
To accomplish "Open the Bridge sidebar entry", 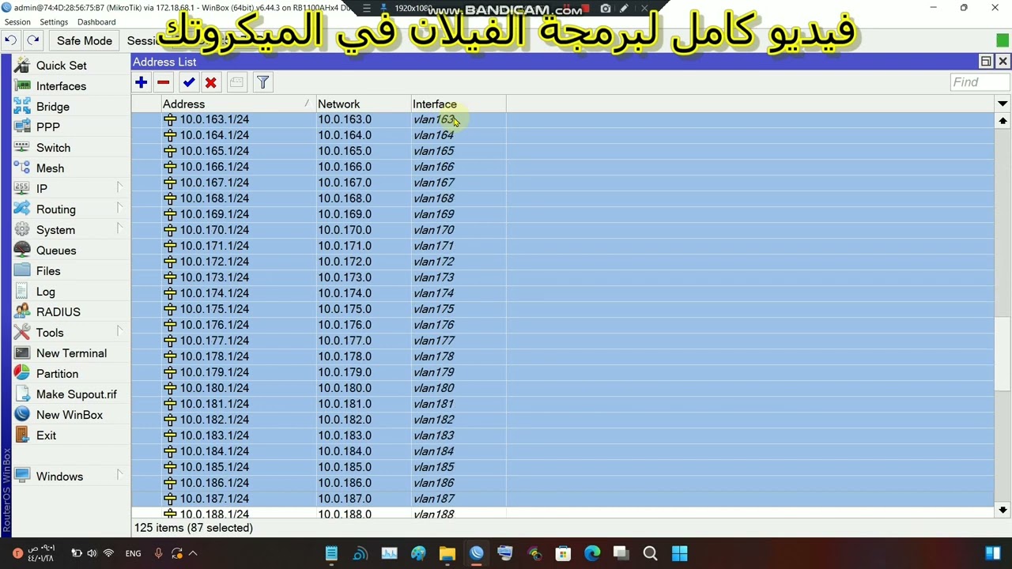I will 52,107.
